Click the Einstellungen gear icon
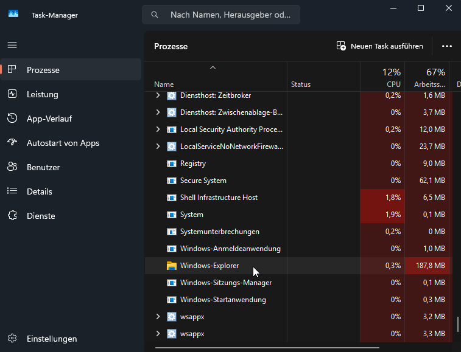This screenshot has height=352, width=461. pos(12,338)
